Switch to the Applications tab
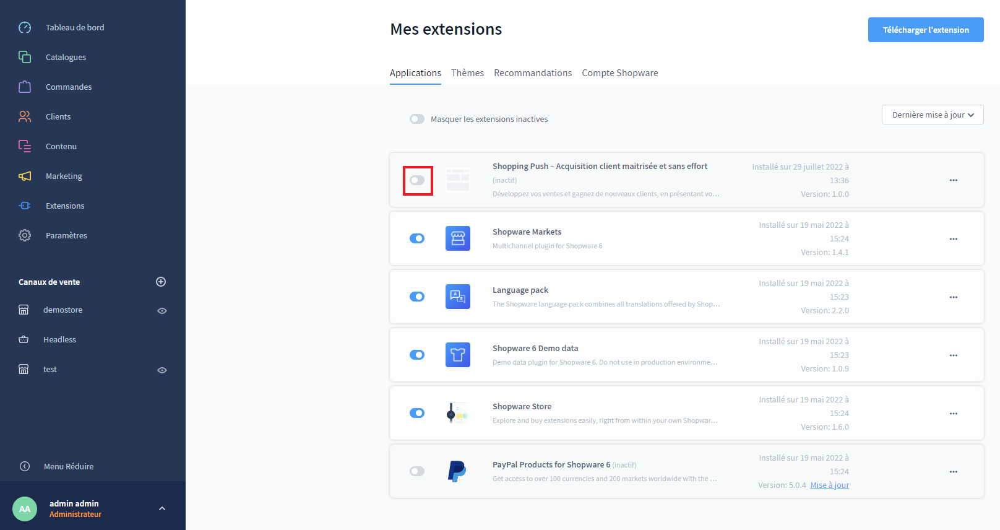 (415, 73)
